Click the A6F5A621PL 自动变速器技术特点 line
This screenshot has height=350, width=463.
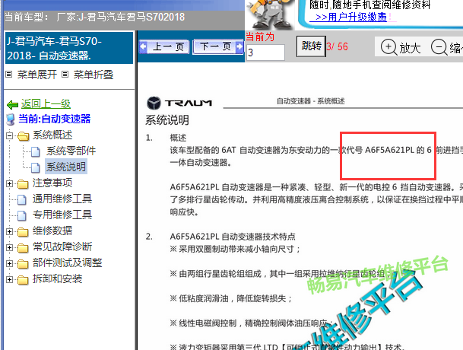(x=233, y=237)
